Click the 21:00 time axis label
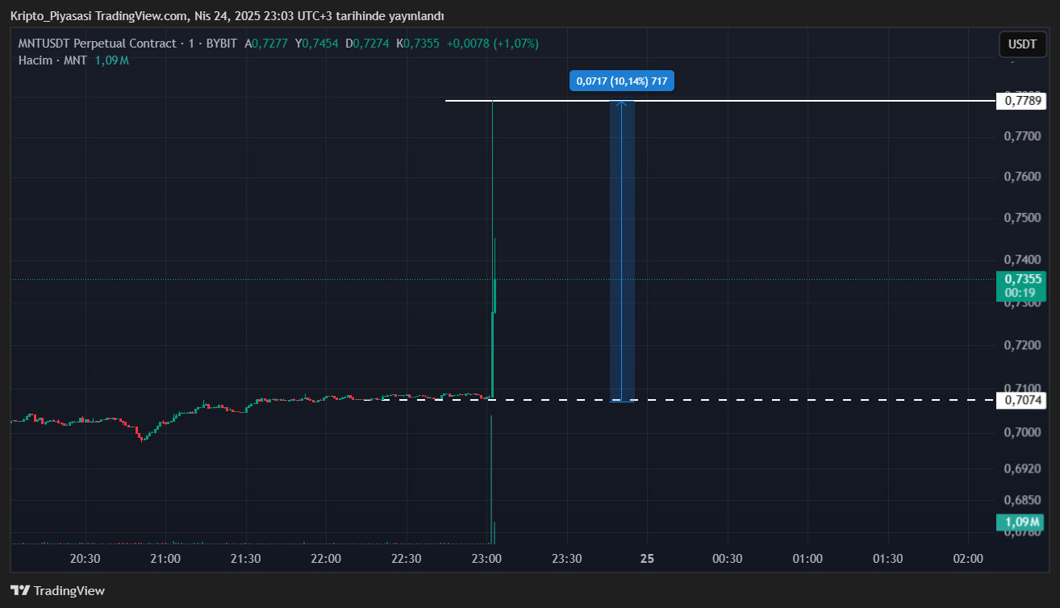This screenshot has width=1060, height=608. [165, 559]
